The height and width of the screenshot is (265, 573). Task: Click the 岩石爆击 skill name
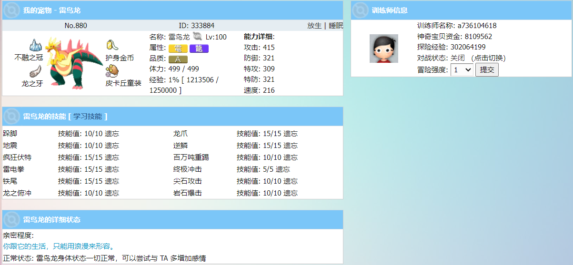(x=188, y=193)
